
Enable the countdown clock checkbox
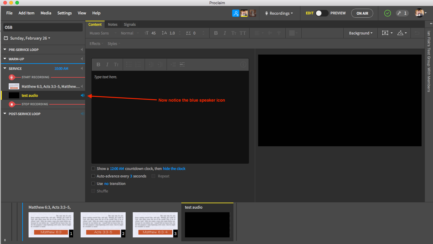[x=93, y=169]
